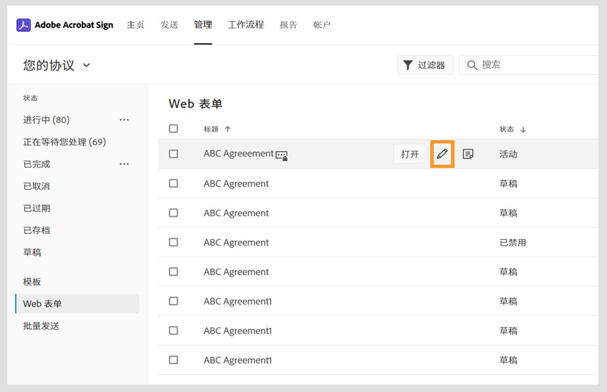The height and width of the screenshot is (392, 607).
Task: Click the 打开 button on the highlighted row
Action: tap(409, 154)
